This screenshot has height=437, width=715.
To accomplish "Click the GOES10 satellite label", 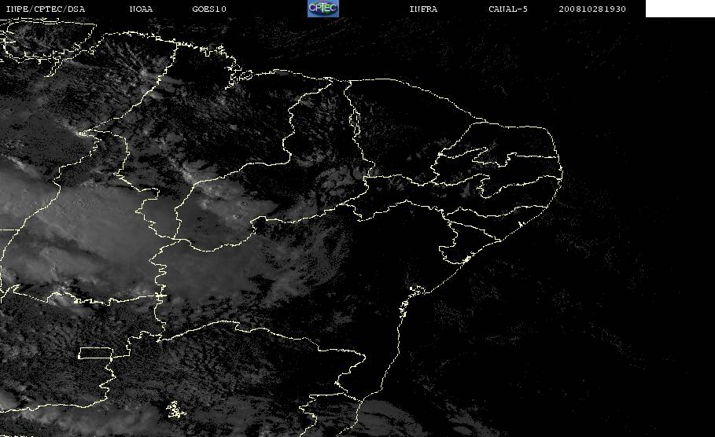I will click(209, 9).
